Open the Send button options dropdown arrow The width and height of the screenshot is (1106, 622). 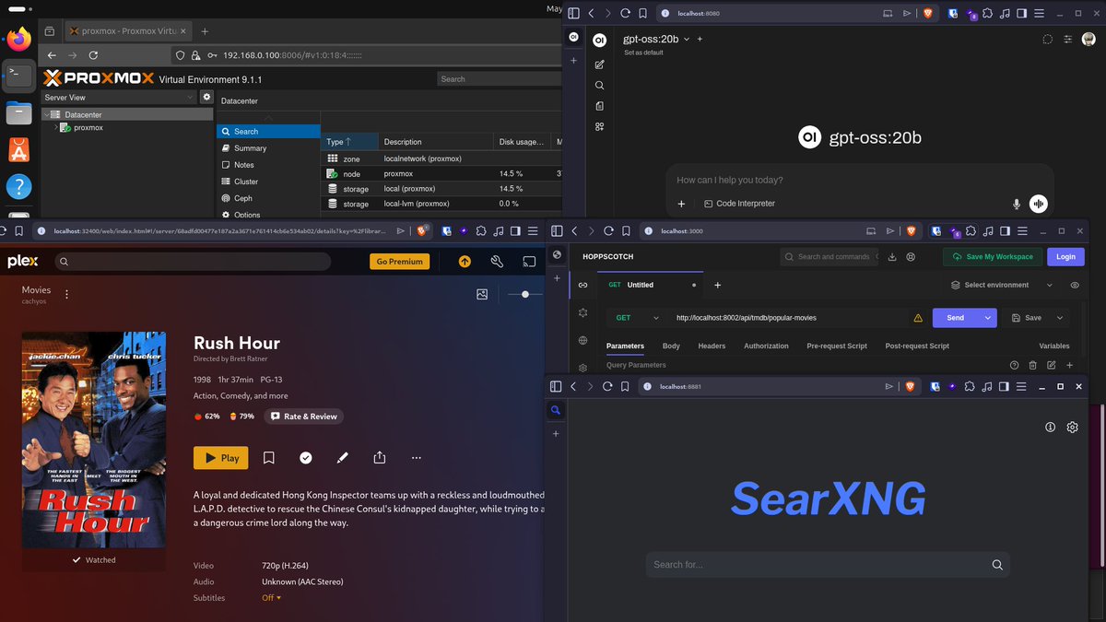pyautogui.click(x=989, y=318)
